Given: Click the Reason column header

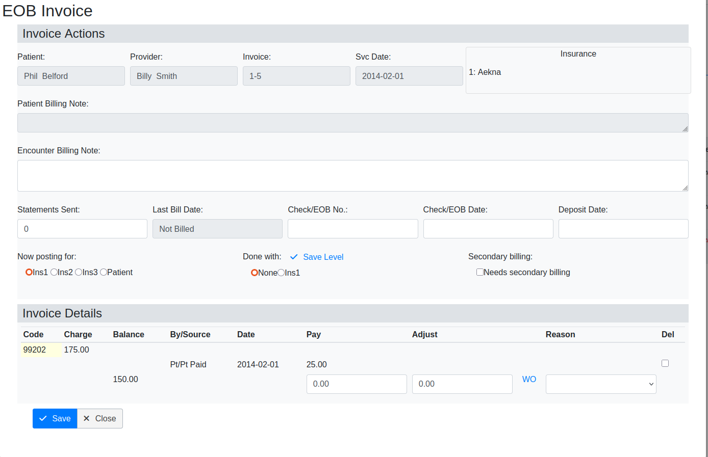Looking at the screenshot, I should (560, 334).
